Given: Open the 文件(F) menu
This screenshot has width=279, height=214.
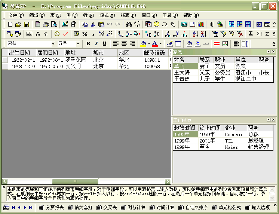Looking at the screenshot, I should pyautogui.click(x=16, y=15).
